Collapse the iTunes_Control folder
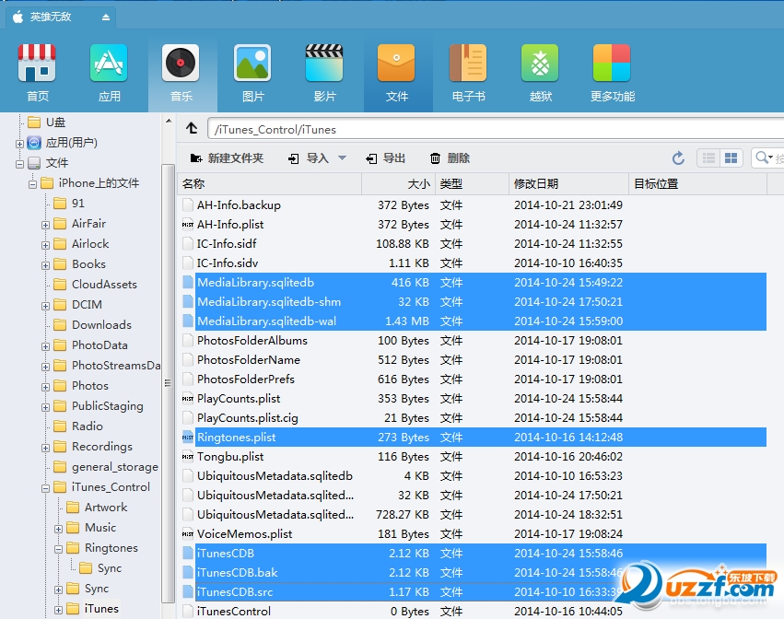 pos(45,488)
